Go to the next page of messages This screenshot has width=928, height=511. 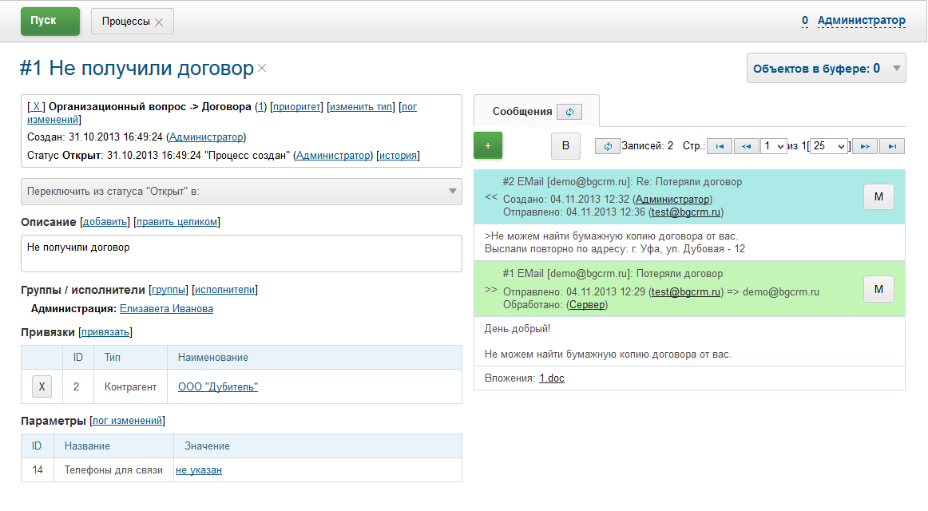pos(864,145)
